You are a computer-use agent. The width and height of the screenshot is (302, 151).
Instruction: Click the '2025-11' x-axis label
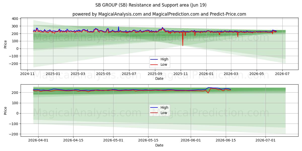click(x=180, y=74)
